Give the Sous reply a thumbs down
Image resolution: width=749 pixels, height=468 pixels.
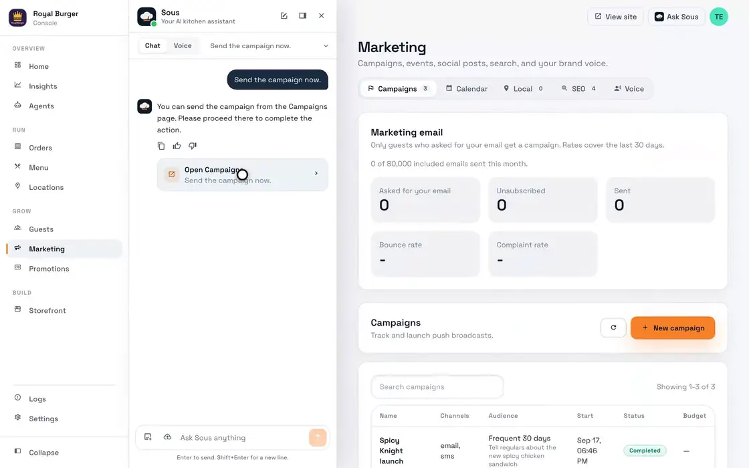coord(193,146)
